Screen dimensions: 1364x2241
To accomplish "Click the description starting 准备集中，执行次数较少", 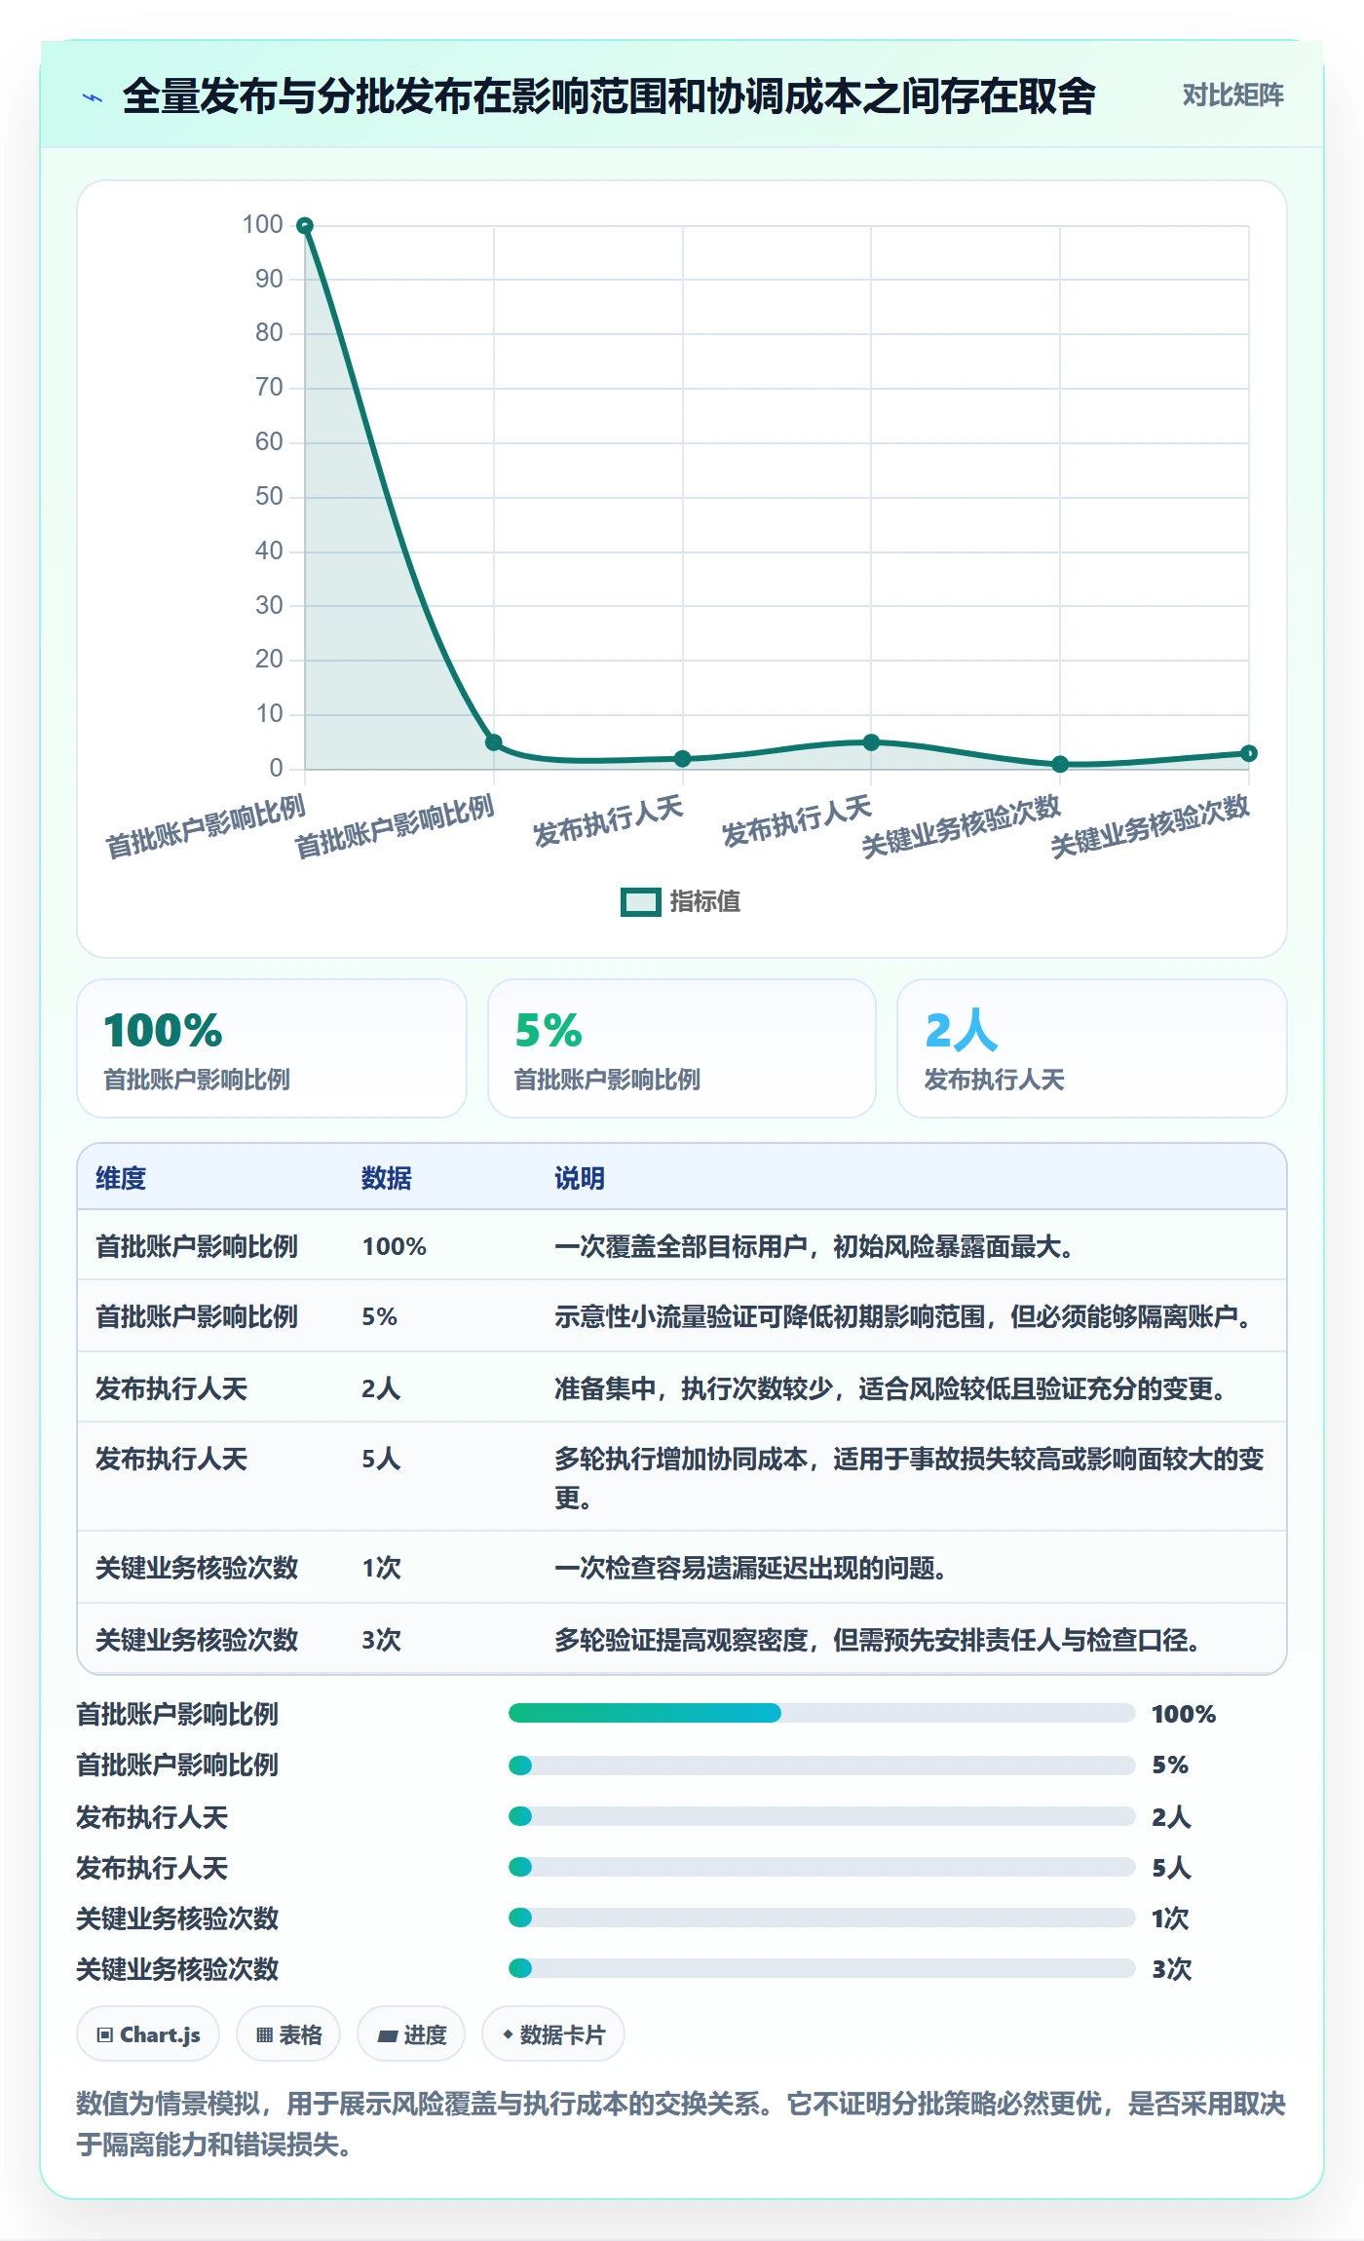I will pyautogui.click(x=890, y=1387).
